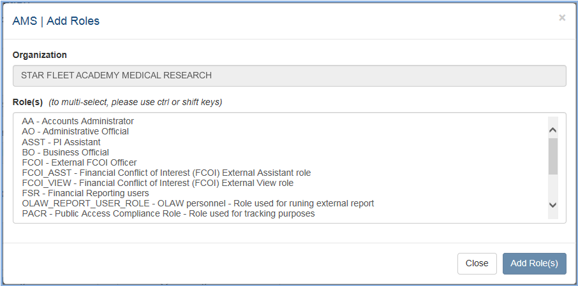This screenshot has height=286, width=578.
Task: Click the Role(s) label
Action: tap(27, 102)
